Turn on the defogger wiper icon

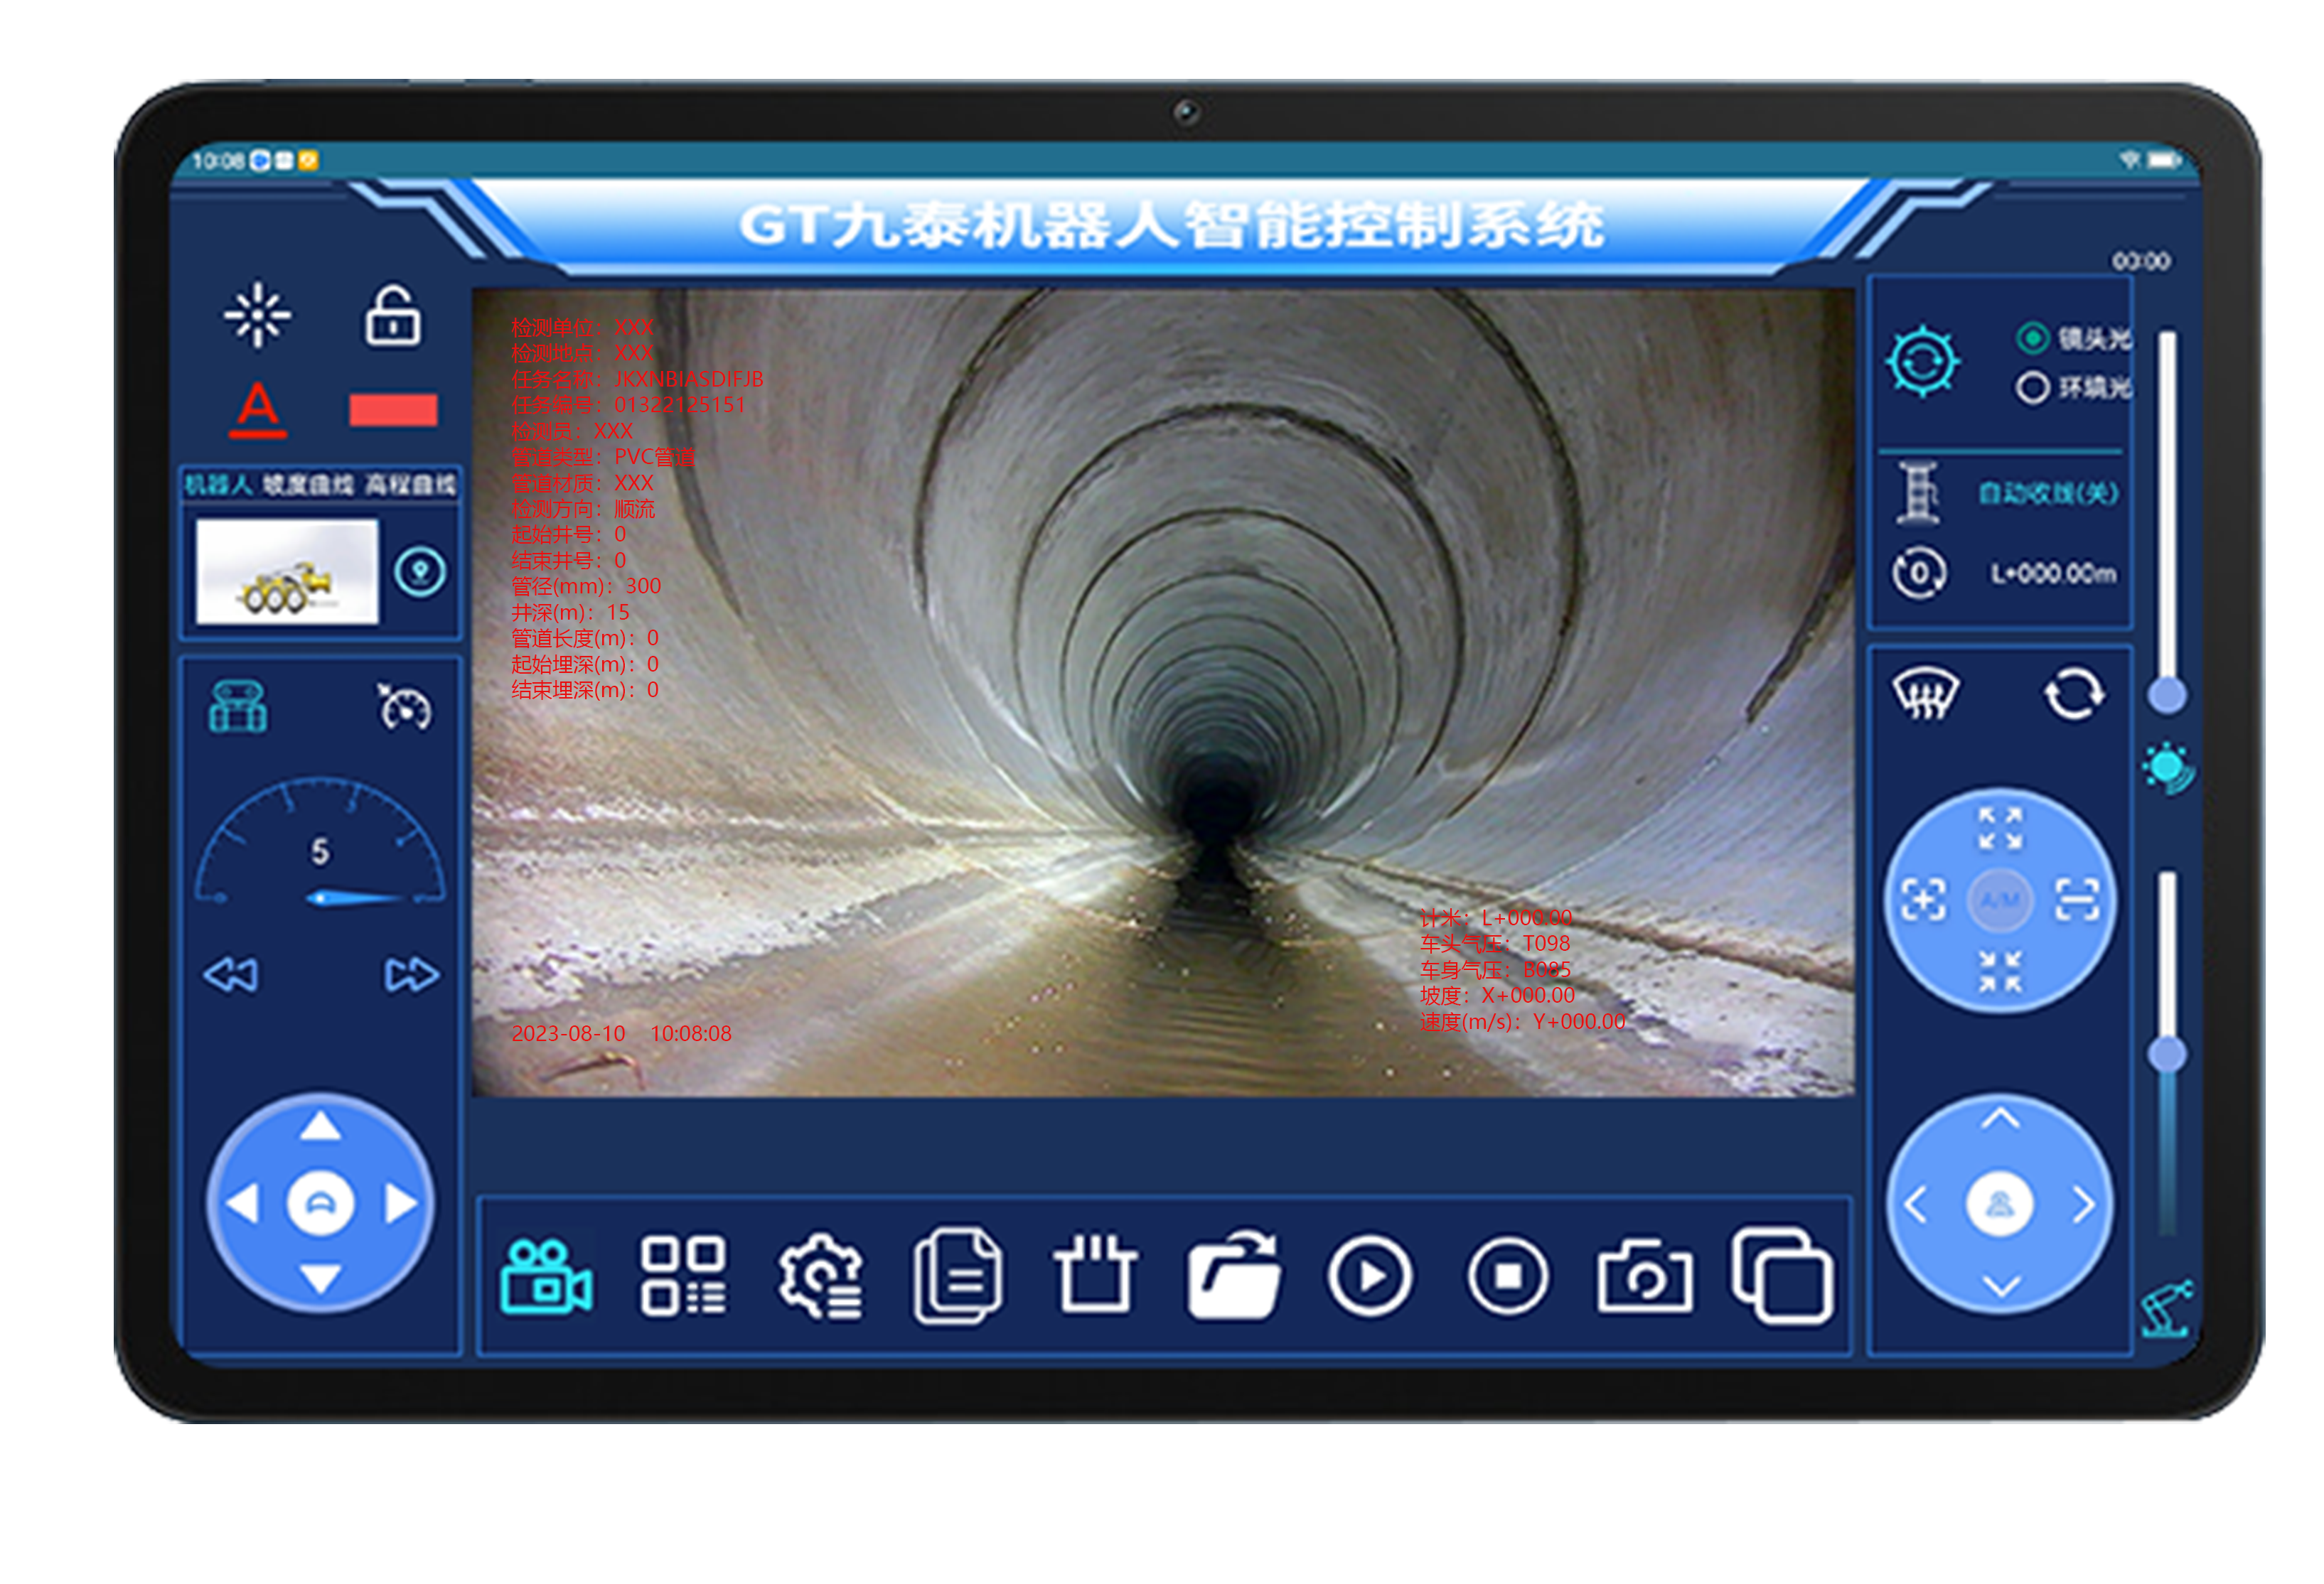[1925, 693]
